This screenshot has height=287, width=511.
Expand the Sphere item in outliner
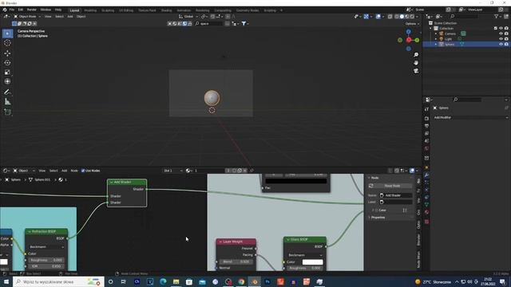pyautogui.click(x=436, y=44)
